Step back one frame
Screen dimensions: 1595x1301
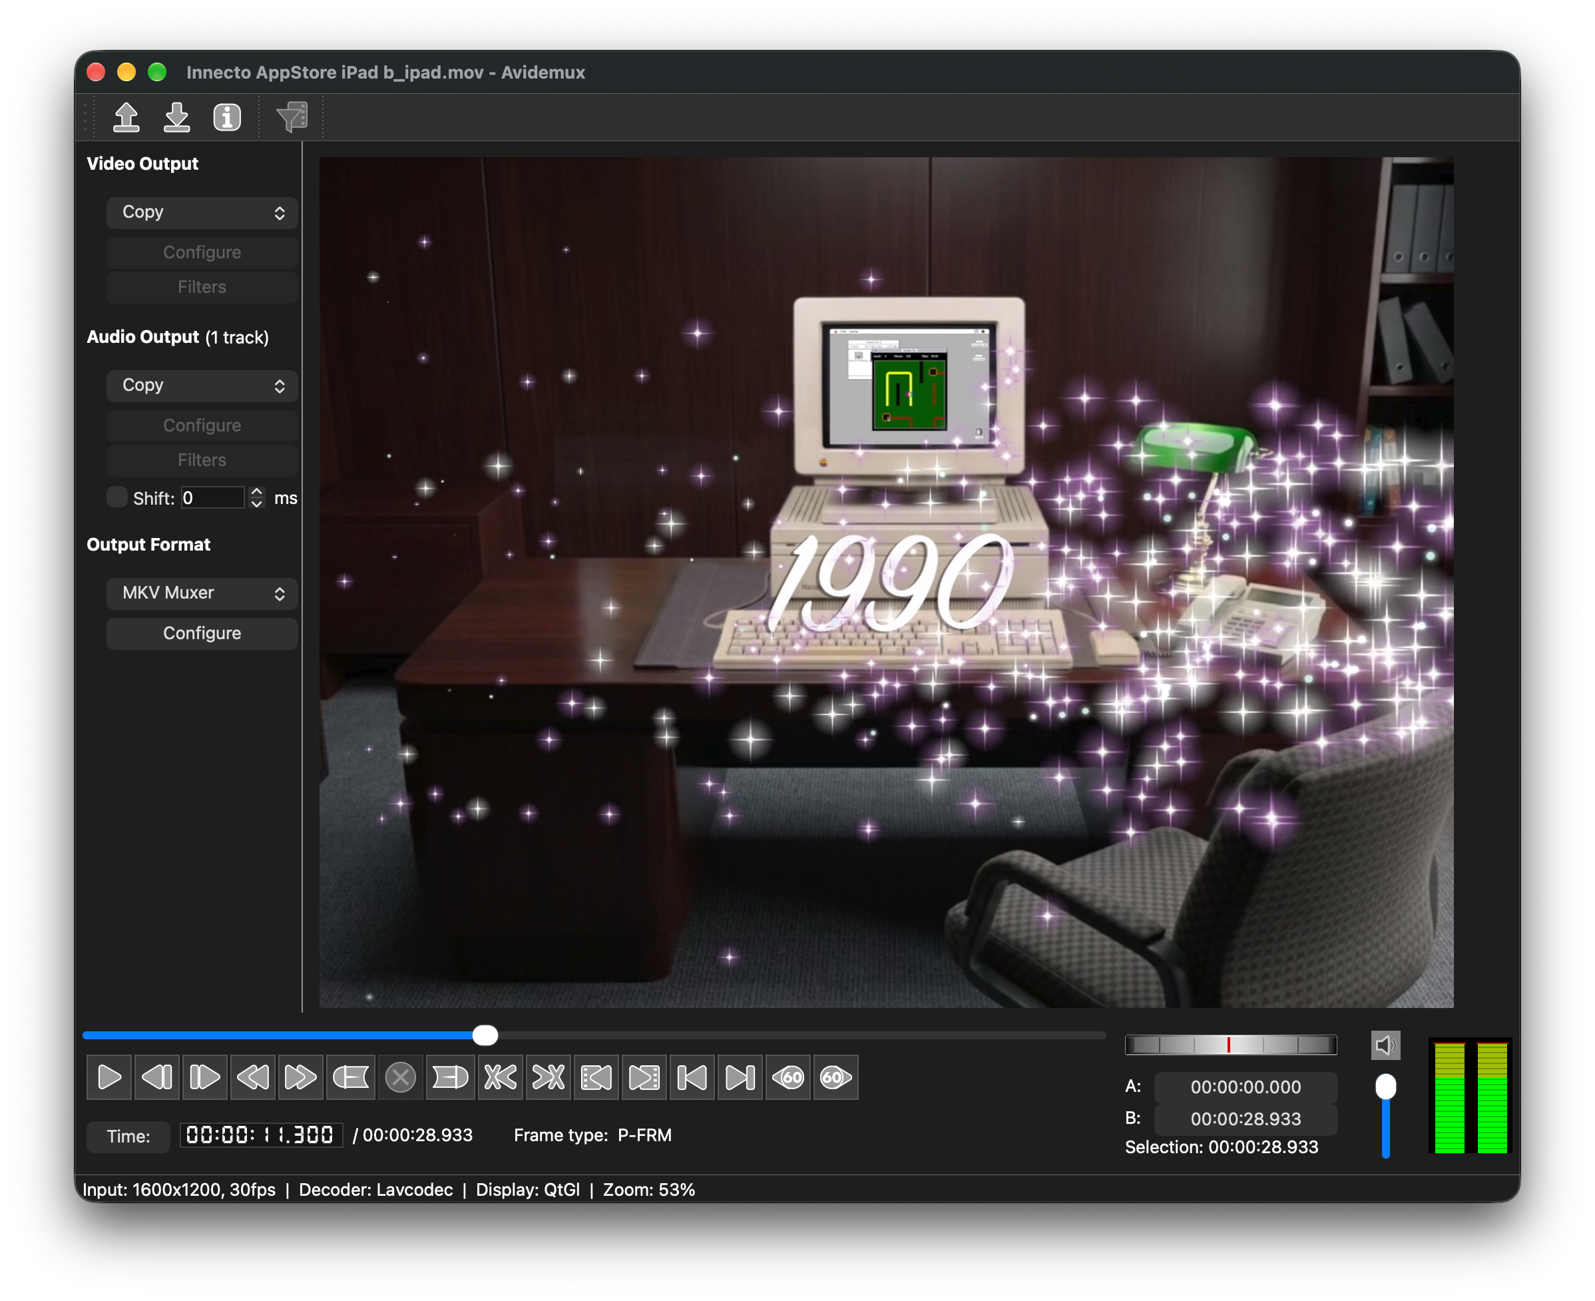[157, 1078]
